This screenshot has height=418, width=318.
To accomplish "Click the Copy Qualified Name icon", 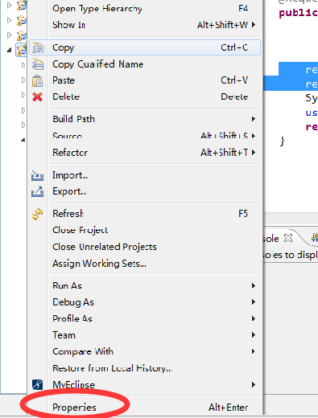I will coord(38,64).
